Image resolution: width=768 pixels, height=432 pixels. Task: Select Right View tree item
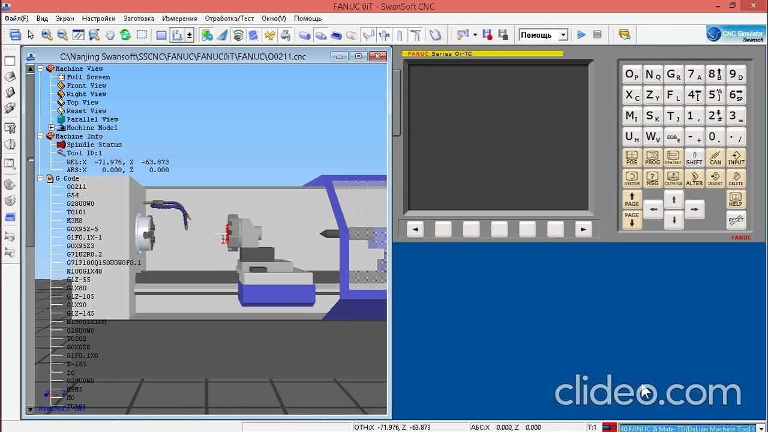point(86,94)
